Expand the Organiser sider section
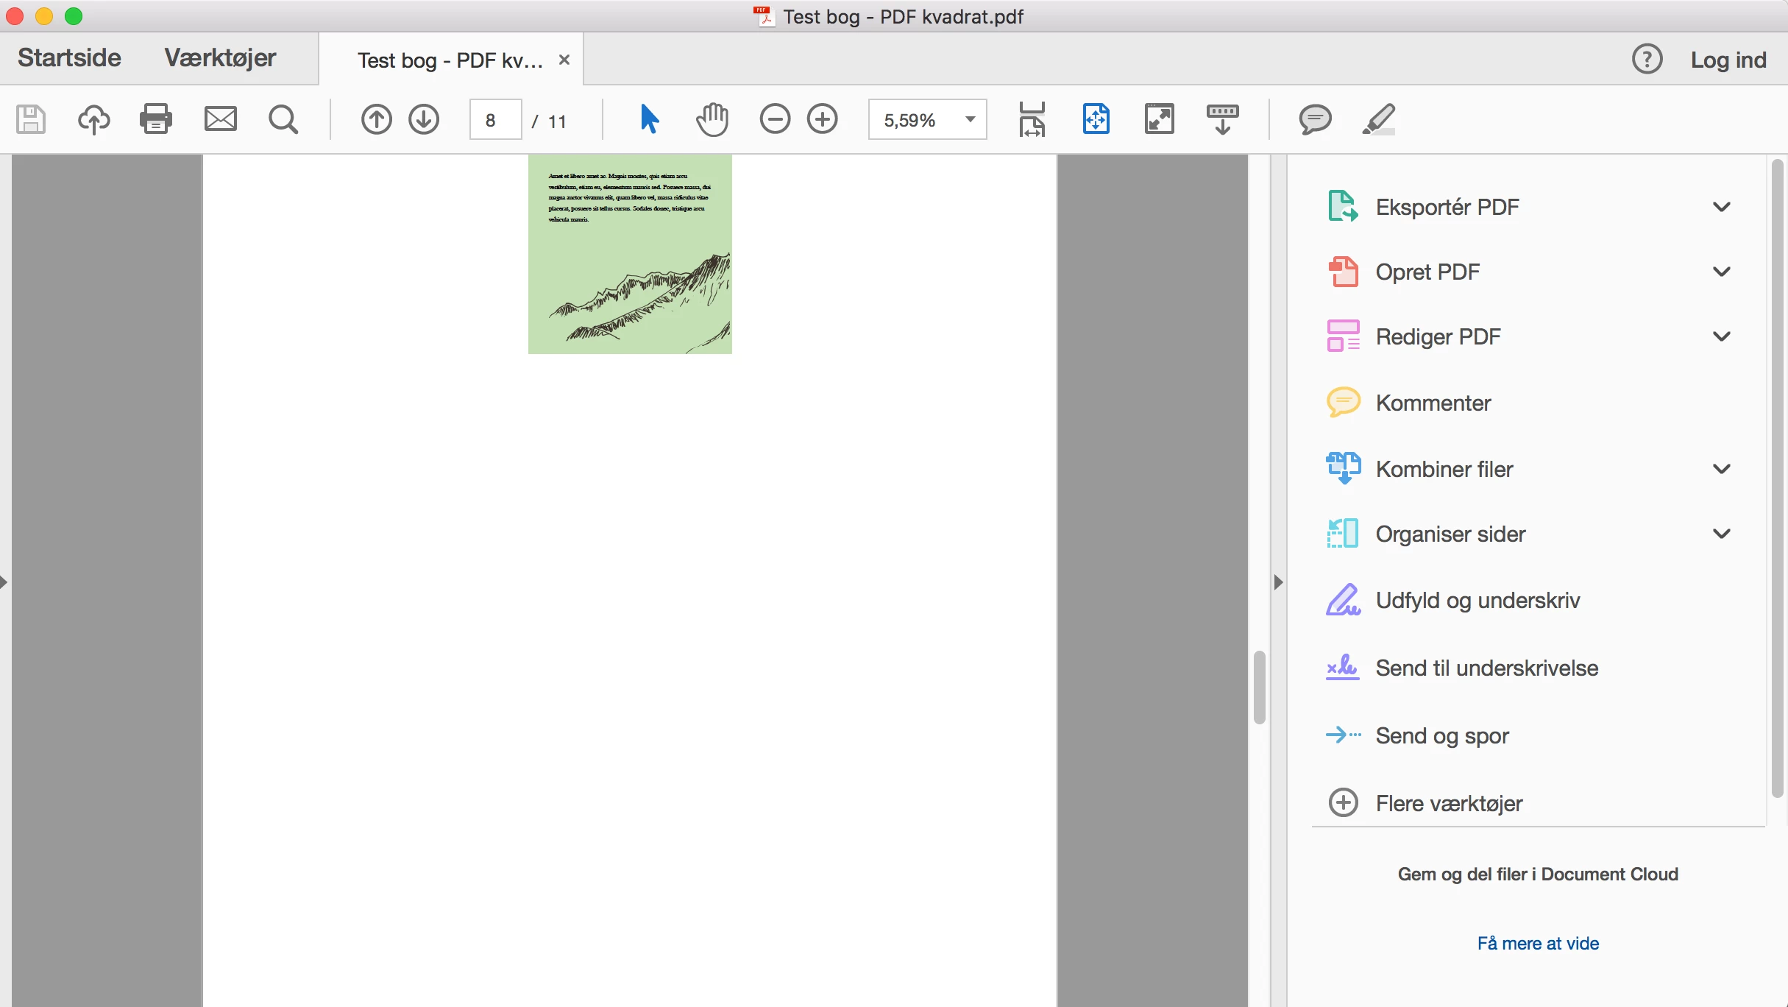The width and height of the screenshot is (1788, 1007). (1721, 534)
